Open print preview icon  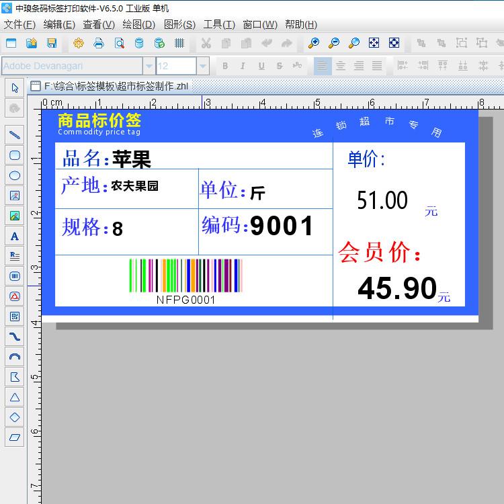[x=119, y=43]
